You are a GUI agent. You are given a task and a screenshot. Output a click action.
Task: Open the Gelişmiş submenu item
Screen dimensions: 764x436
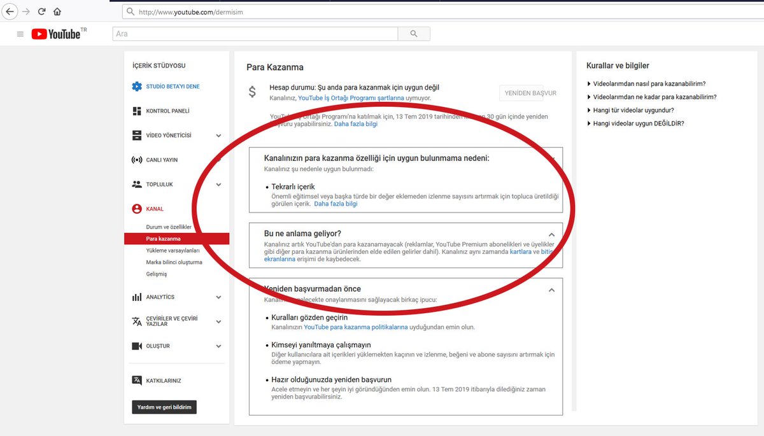(156, 274)
